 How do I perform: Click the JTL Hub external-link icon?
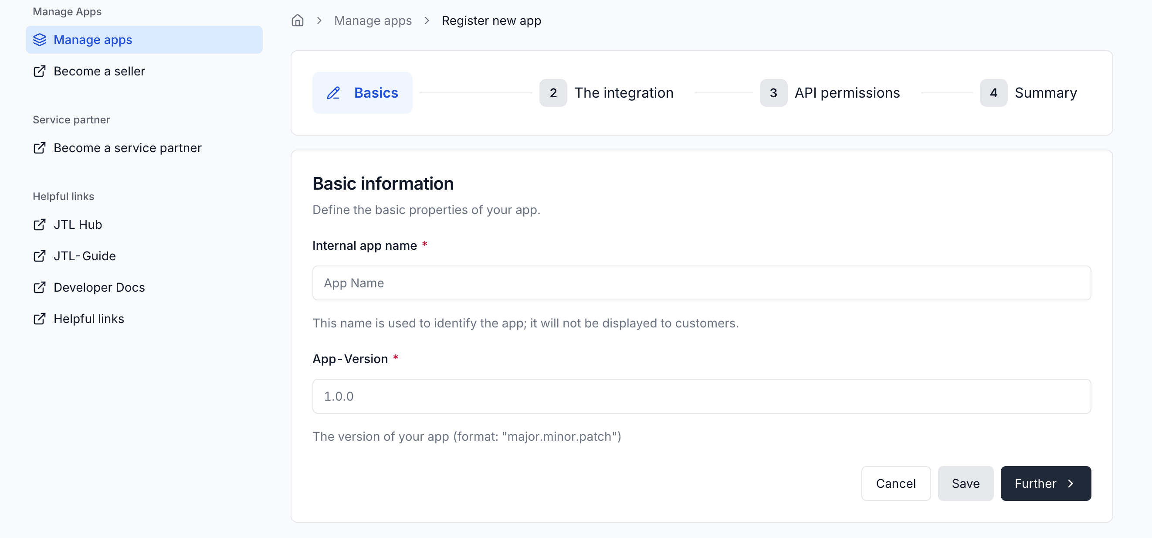[x=40, y=225]
